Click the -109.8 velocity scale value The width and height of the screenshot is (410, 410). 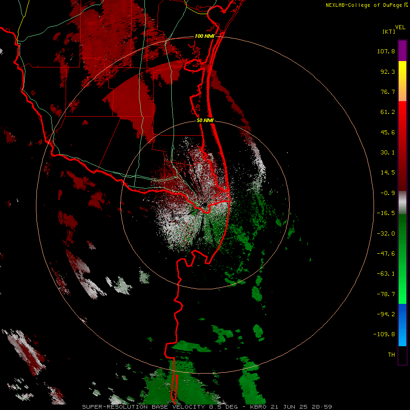click(384, 334)
